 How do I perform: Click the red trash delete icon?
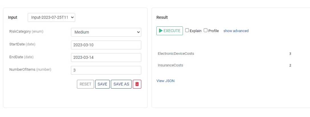(x=137, y=84)
